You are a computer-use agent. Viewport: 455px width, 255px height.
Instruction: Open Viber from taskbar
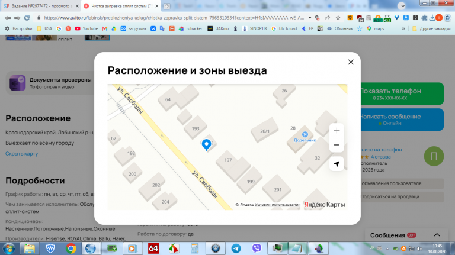coord(257,248)
